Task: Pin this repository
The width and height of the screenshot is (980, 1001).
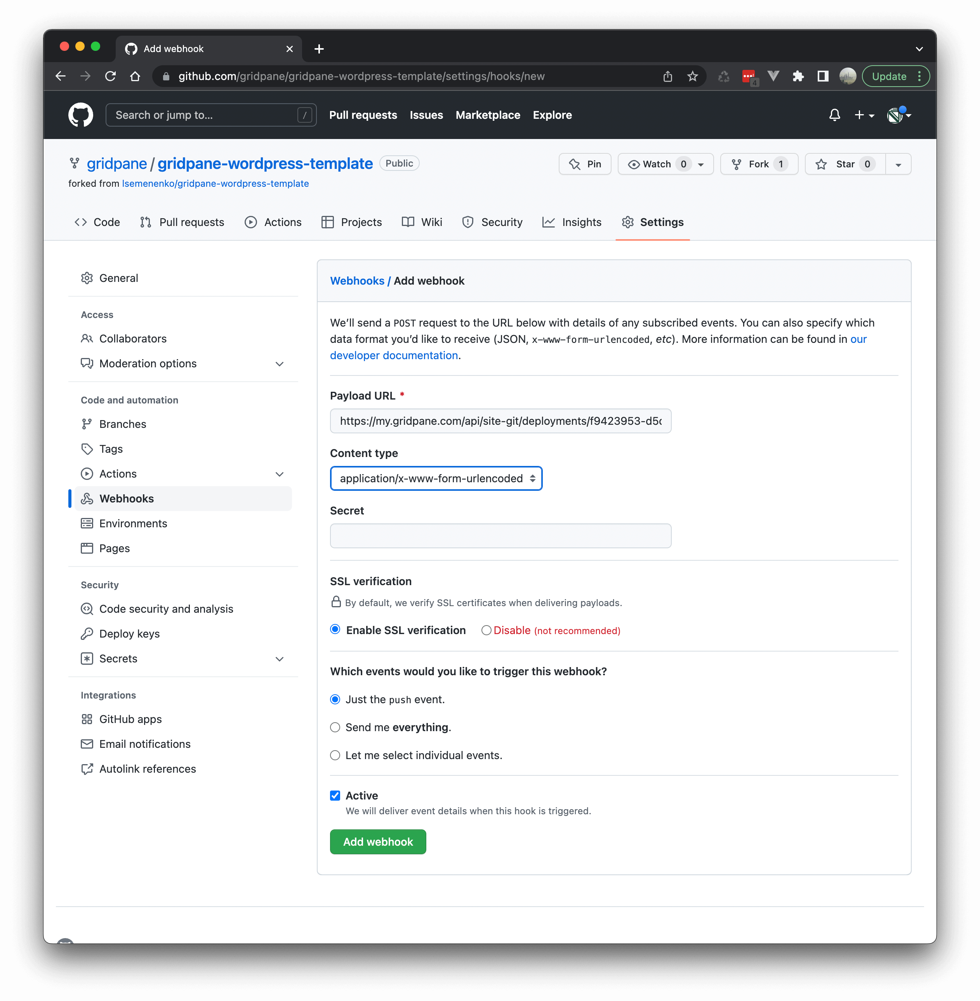Action: coord(585,164)
